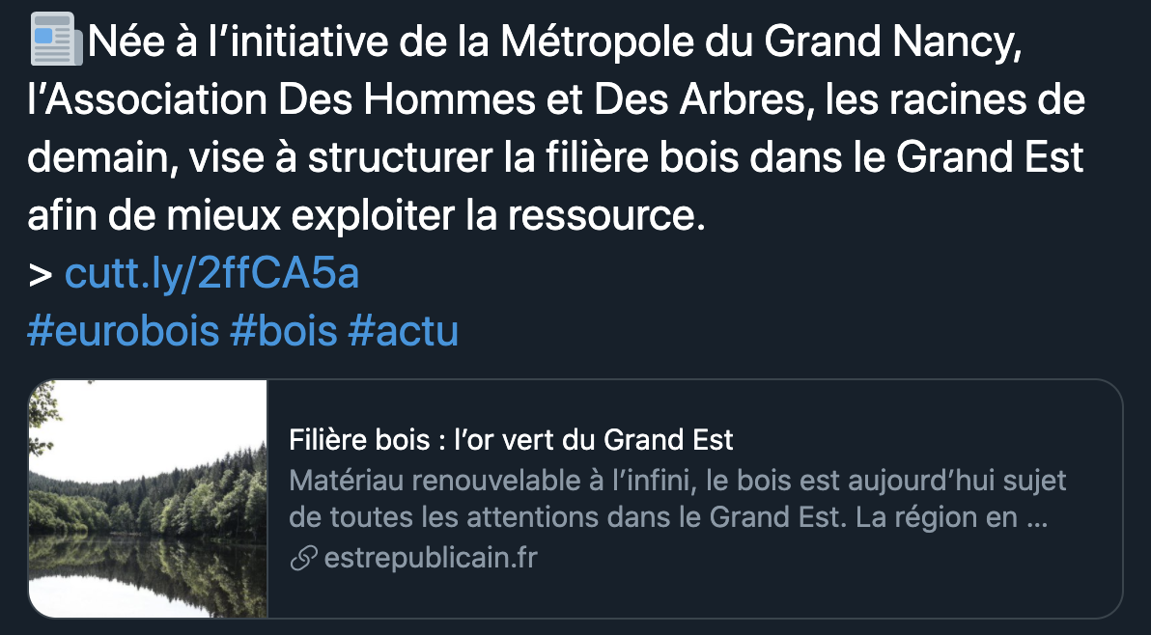
Task: Follow the #actu hashtag
Action: [403, 331]
